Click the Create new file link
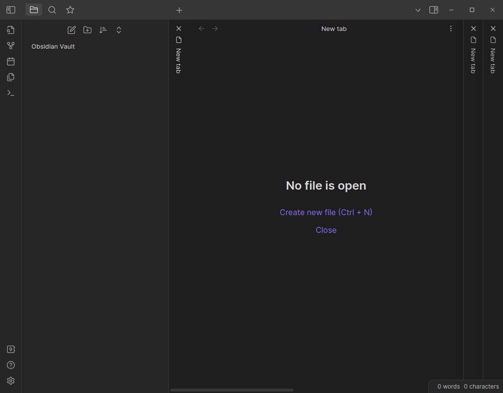The width and height of the screenshot is (503, 393). (x=326, y=212)
